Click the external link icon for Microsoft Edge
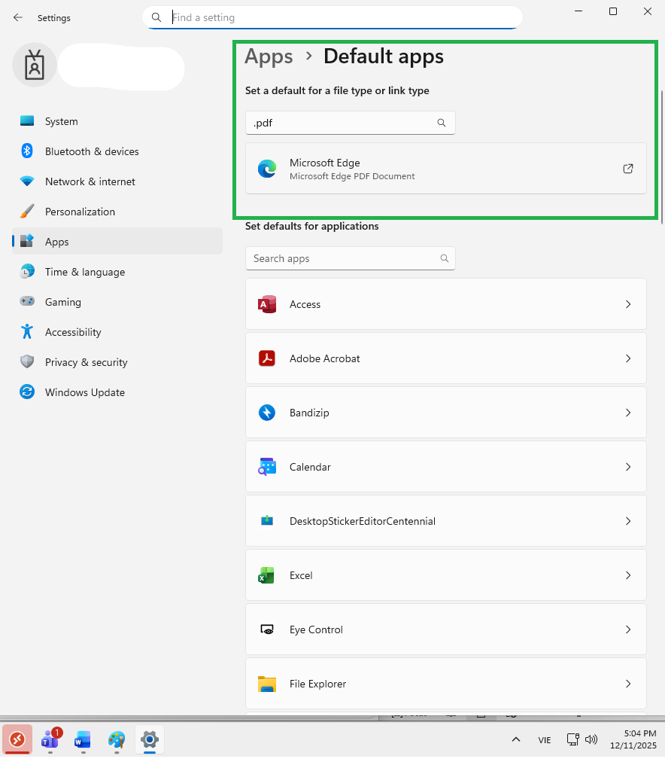Viewport: 665px width, 762px height. point(627,169)
